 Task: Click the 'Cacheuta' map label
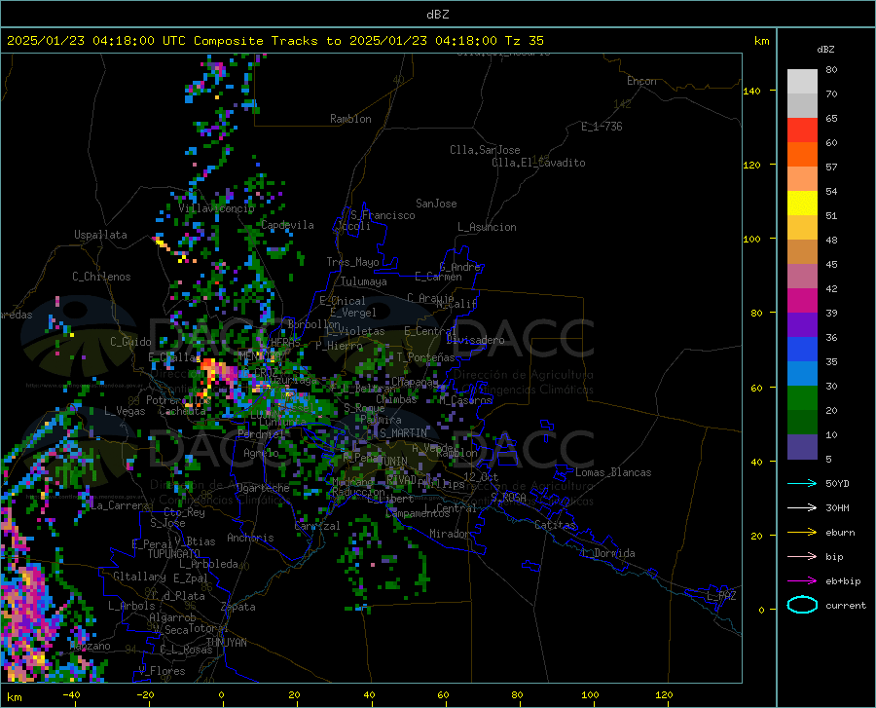(182, 411)
